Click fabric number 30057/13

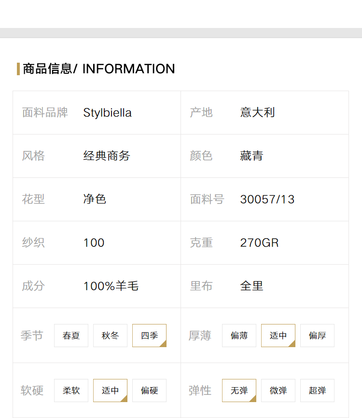267,200
